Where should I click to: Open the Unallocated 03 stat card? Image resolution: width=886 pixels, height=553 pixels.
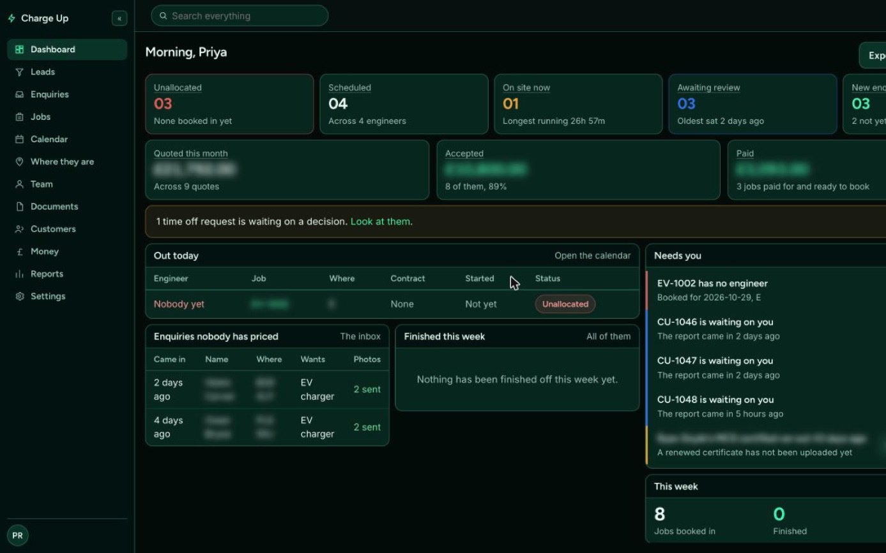click(x=229, y=104)
